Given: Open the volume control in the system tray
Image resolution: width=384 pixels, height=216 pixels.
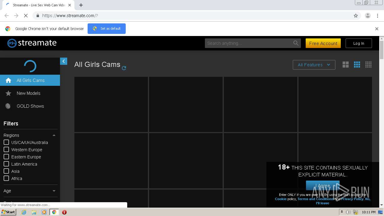Looking at the screenshot, I should pos(348,212).
